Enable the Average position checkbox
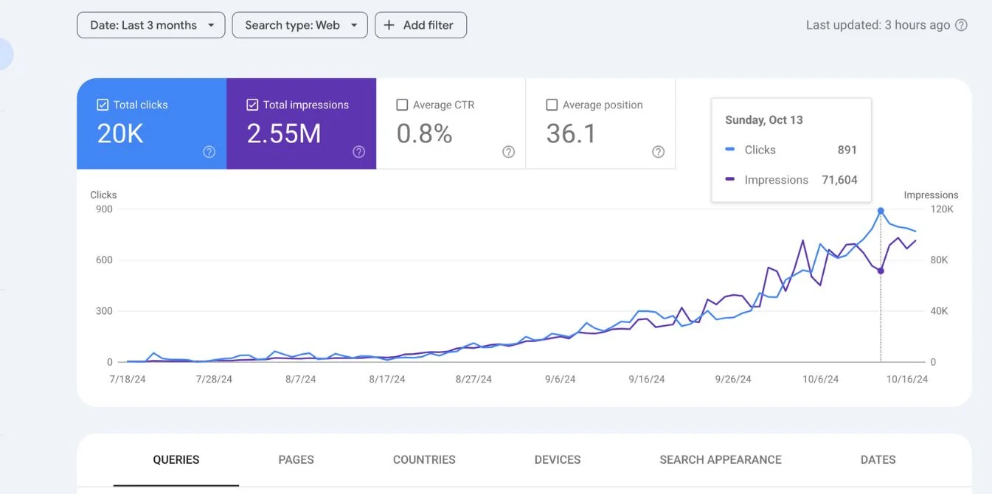Screen dimensions: 992x494 (x=552, y=105)
